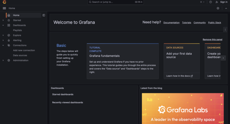Open the help question mark icon
The height and width of the screenshot is (124, 230).
click(x=210, y=2)
